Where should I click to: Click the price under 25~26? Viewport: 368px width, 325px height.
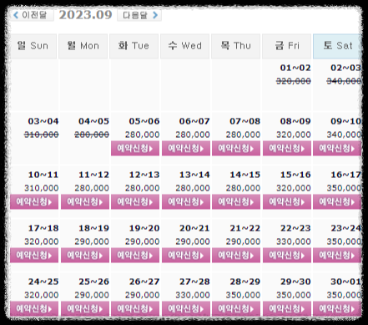click(92, 295)
